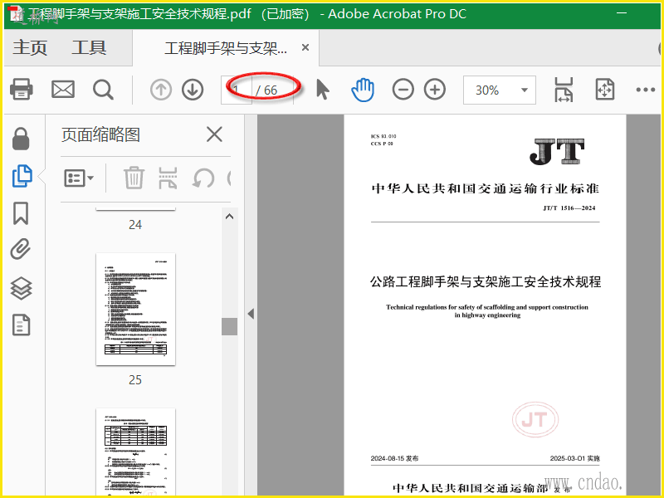
Task: Click the 2025-03-01 实施 date text
Action: tap(574, 458)
